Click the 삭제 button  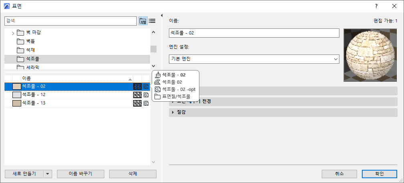pos(133,174)
